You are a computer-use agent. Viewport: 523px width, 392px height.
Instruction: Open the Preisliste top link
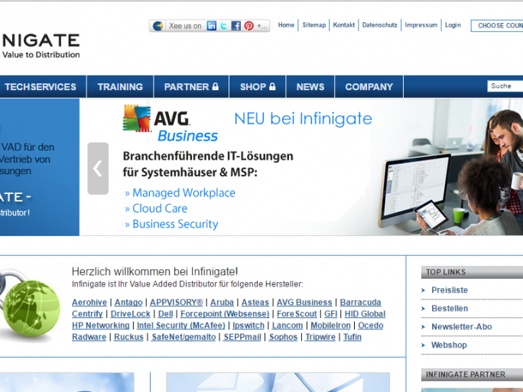coord(450,290)
